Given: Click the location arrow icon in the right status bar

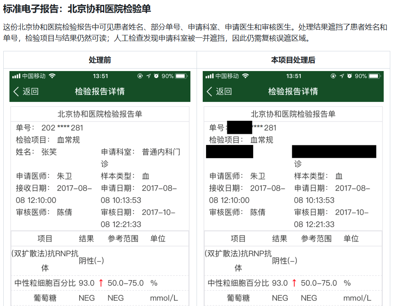Looking at the screenshot, I should (342, 76).
